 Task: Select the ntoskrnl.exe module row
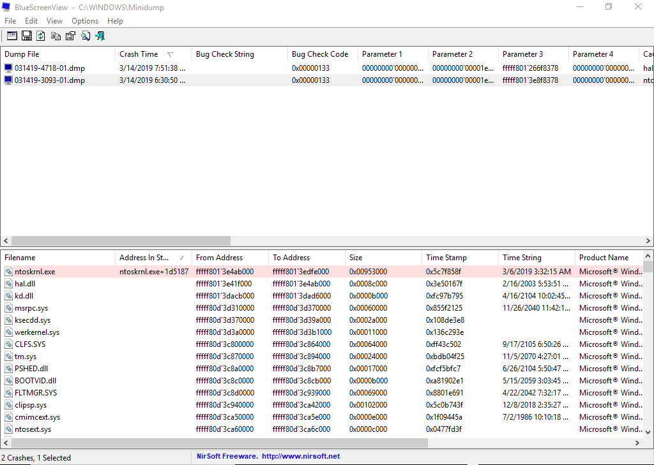tap(322, 272)
